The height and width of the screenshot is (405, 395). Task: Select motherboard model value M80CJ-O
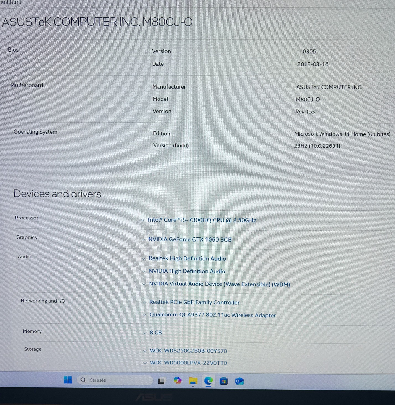(x=308, y=99)
